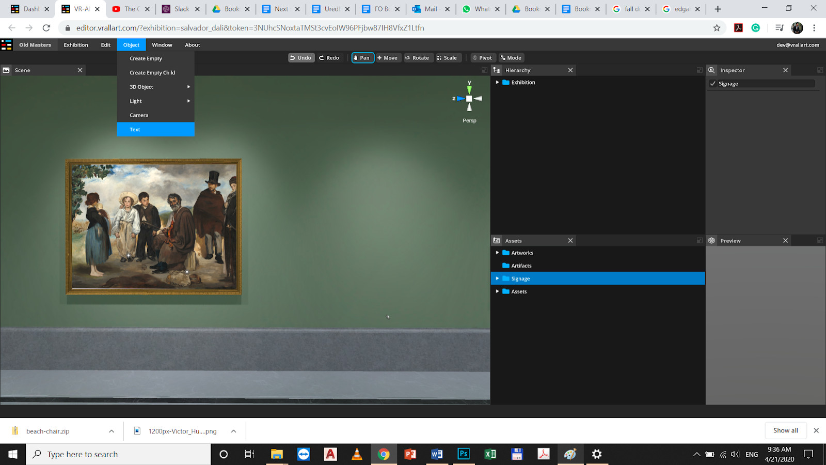Close the Preview panel

pos(786,241)
